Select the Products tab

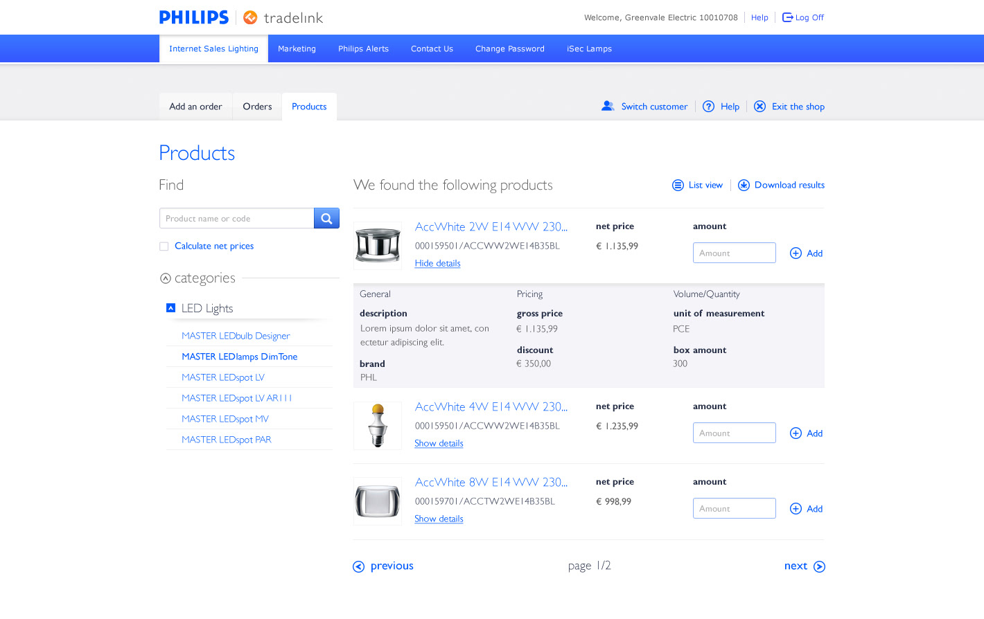click(x=309, y=107)
